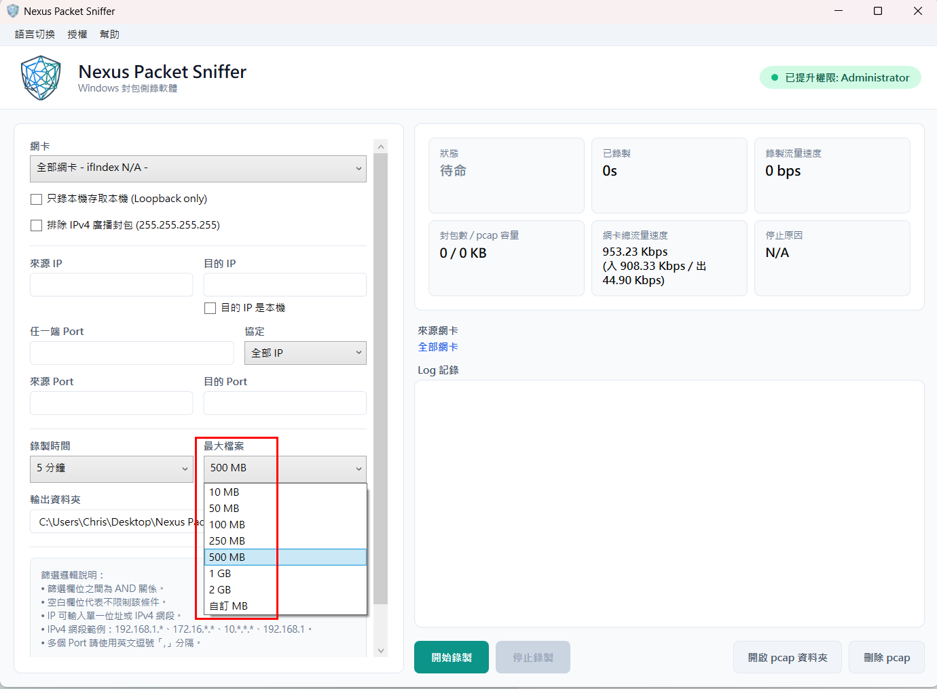
Task: Click the output folder path field
Action: pyautogui.click(x=117, y=521)
